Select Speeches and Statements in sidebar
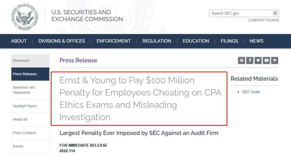The height and width of the screenshot is (155, 291). (24, 90)
